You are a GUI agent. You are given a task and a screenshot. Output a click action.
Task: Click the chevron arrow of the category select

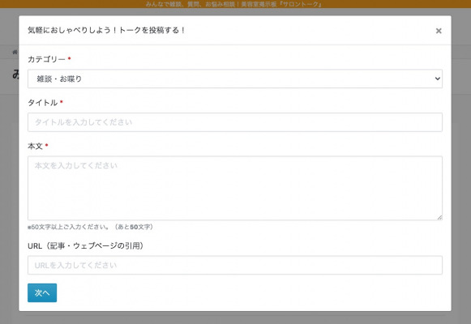(x=438, y=79)
